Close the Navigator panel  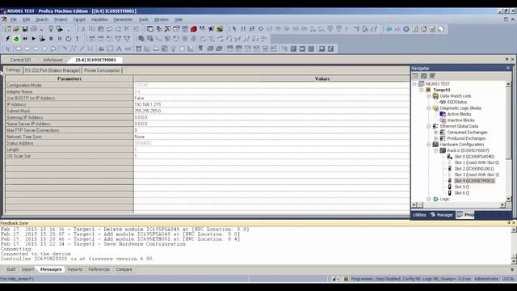pos(508,68)
